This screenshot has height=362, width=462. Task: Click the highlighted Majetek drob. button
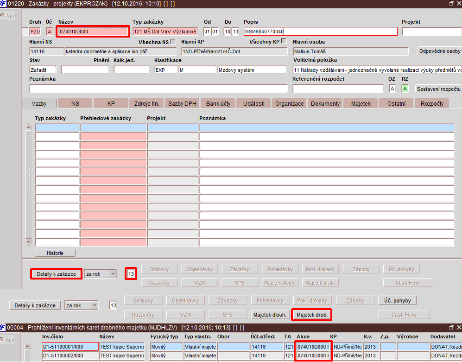click(312, 315)
